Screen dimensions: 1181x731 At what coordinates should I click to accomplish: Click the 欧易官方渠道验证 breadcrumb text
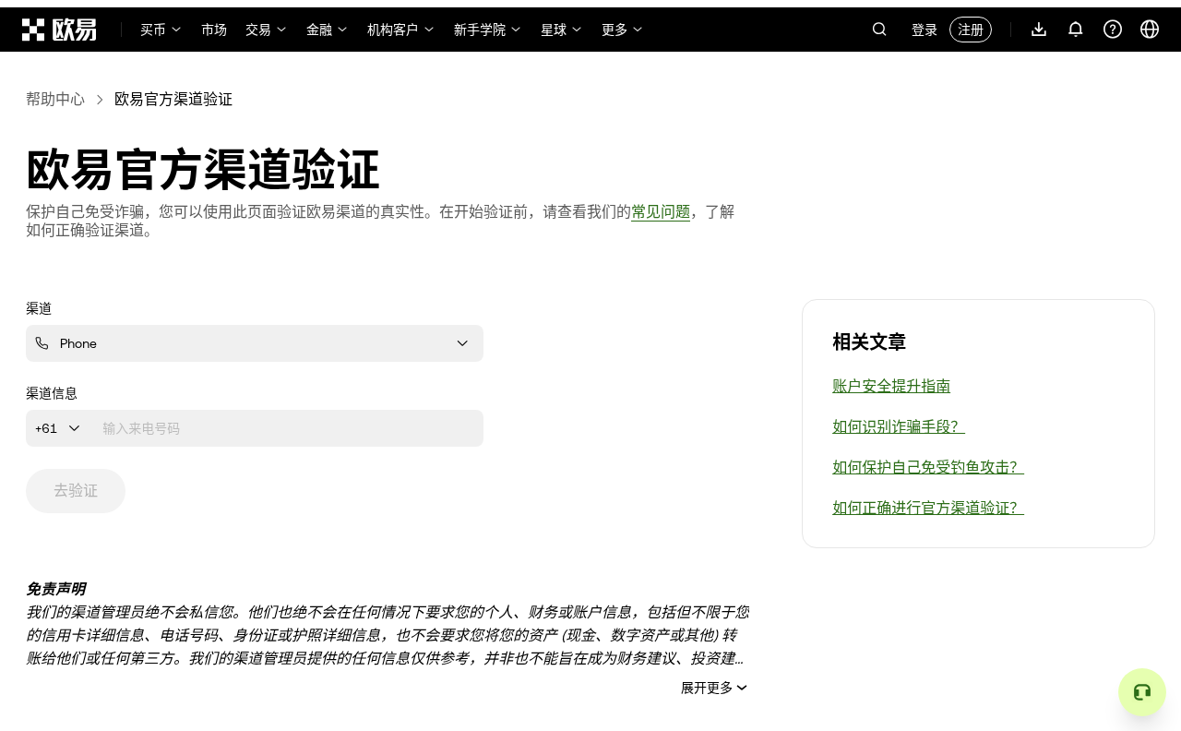click(x=173, y=99)
